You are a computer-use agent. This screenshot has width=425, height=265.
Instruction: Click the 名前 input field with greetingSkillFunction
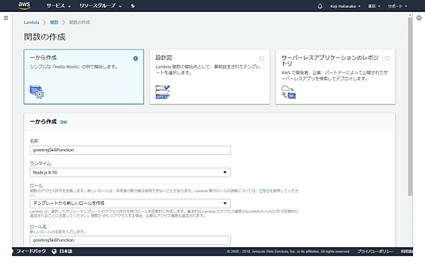(x=130, y=150)
